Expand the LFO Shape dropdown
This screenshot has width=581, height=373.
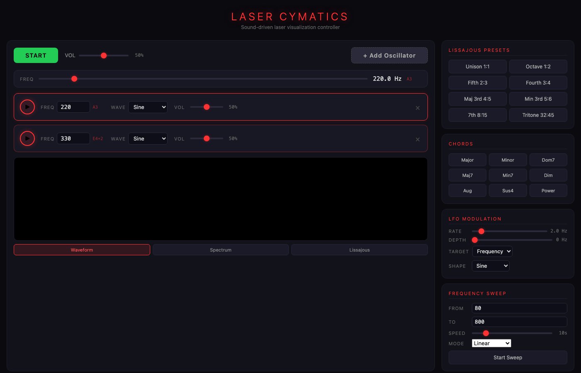coord(491,266)
